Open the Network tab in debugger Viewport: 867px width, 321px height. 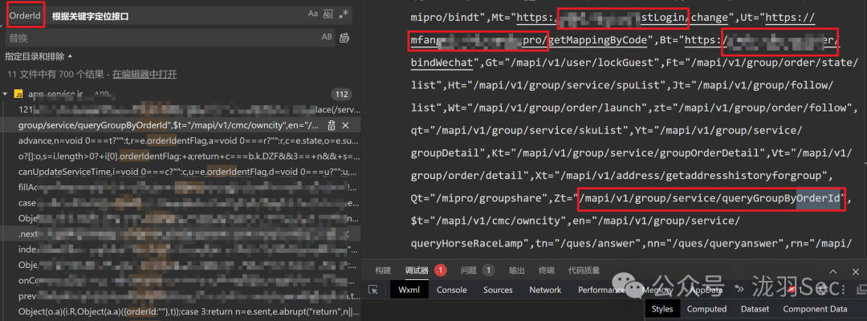(544, 290)
